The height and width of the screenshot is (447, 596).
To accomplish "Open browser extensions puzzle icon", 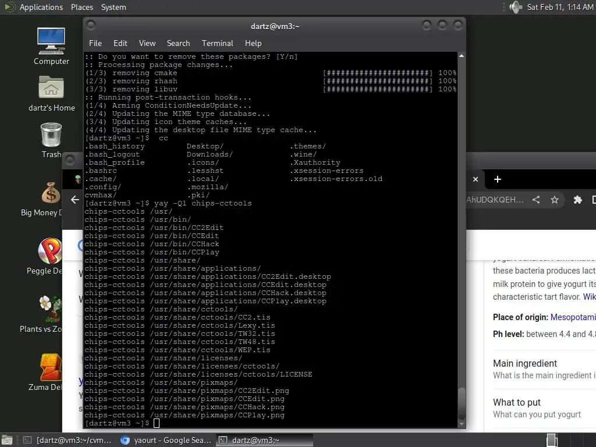I will coord(577,200).
